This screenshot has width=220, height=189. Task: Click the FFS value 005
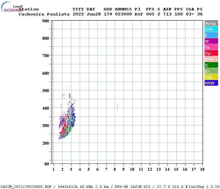(150, 14)
